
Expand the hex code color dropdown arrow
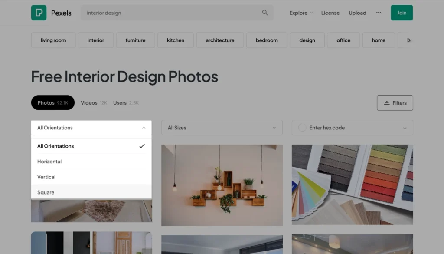[405, 128]
